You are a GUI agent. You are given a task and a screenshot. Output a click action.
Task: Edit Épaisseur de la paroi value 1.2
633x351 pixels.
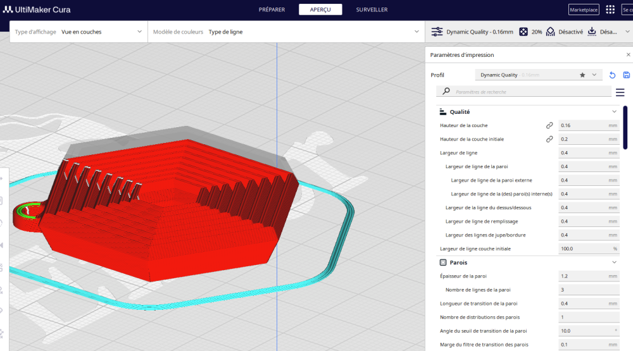[x=589, y=276]
